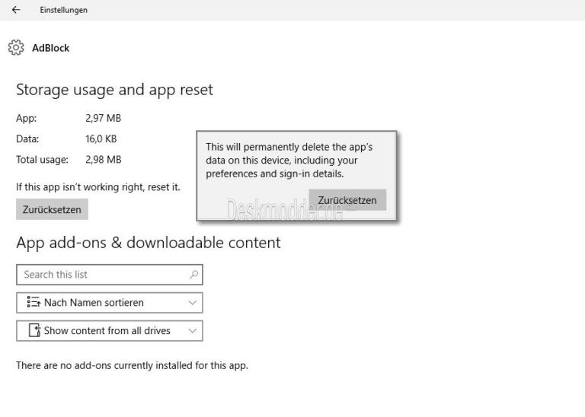Click the 2,98 MB total usage value
This screenshot has height=417, width=585.
(x=104, y=160)
